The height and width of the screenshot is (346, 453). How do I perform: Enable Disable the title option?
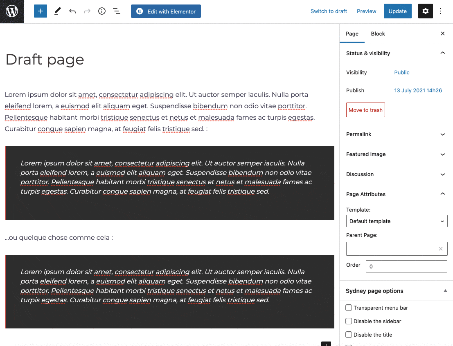coord(348,335)
